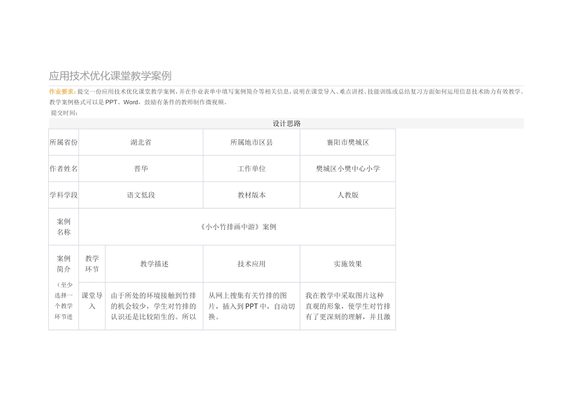
Task: Click the 所属省份 cell
Action: click(x=63, y=142)
